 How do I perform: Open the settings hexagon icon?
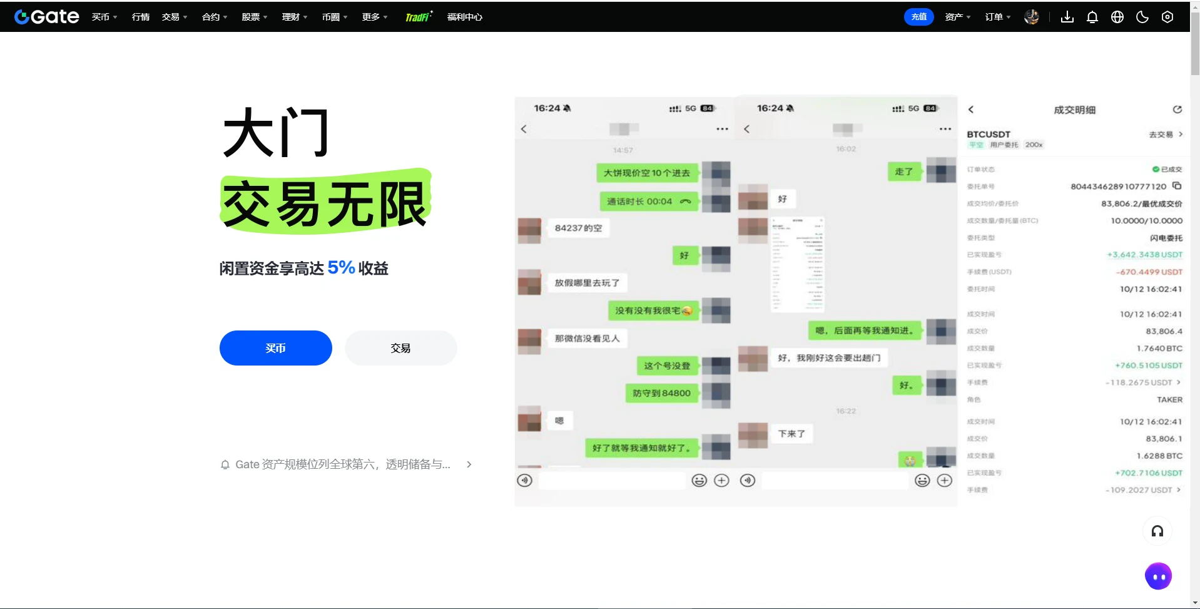tap(1167, 17)
